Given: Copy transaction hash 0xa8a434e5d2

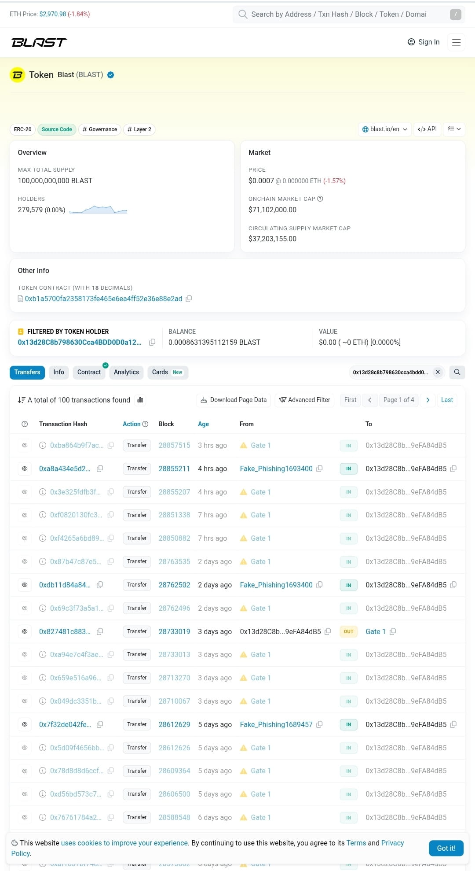Looking at the screenshot, I should pos(100,469).
